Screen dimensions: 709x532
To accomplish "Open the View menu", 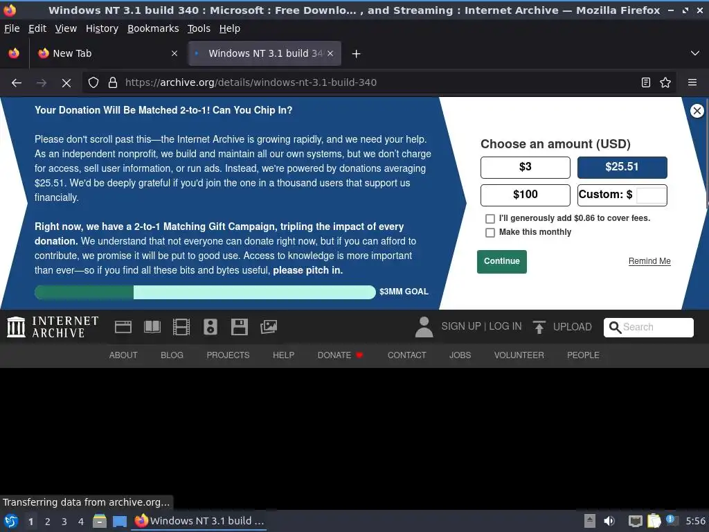I will [x=66, y=28].
